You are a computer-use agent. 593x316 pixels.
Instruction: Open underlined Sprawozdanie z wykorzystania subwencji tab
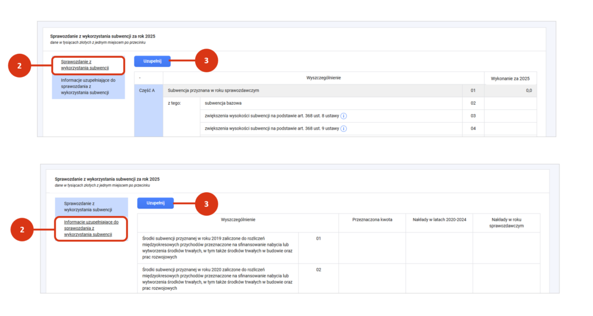coord(85,65)
